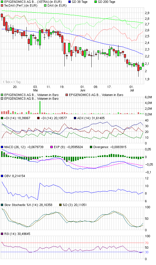Click the blue GD 38 Tage legend swatch
Viewport: 156px width, 265px height.
pos(70,2)
